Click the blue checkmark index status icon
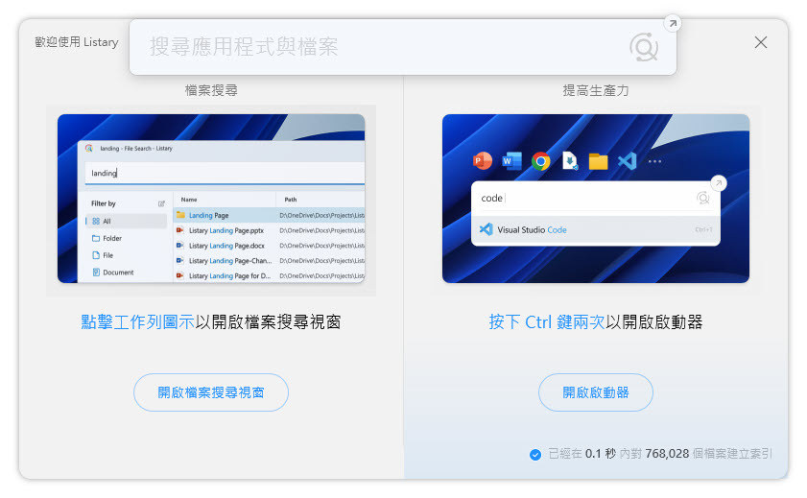 (535, 454)
